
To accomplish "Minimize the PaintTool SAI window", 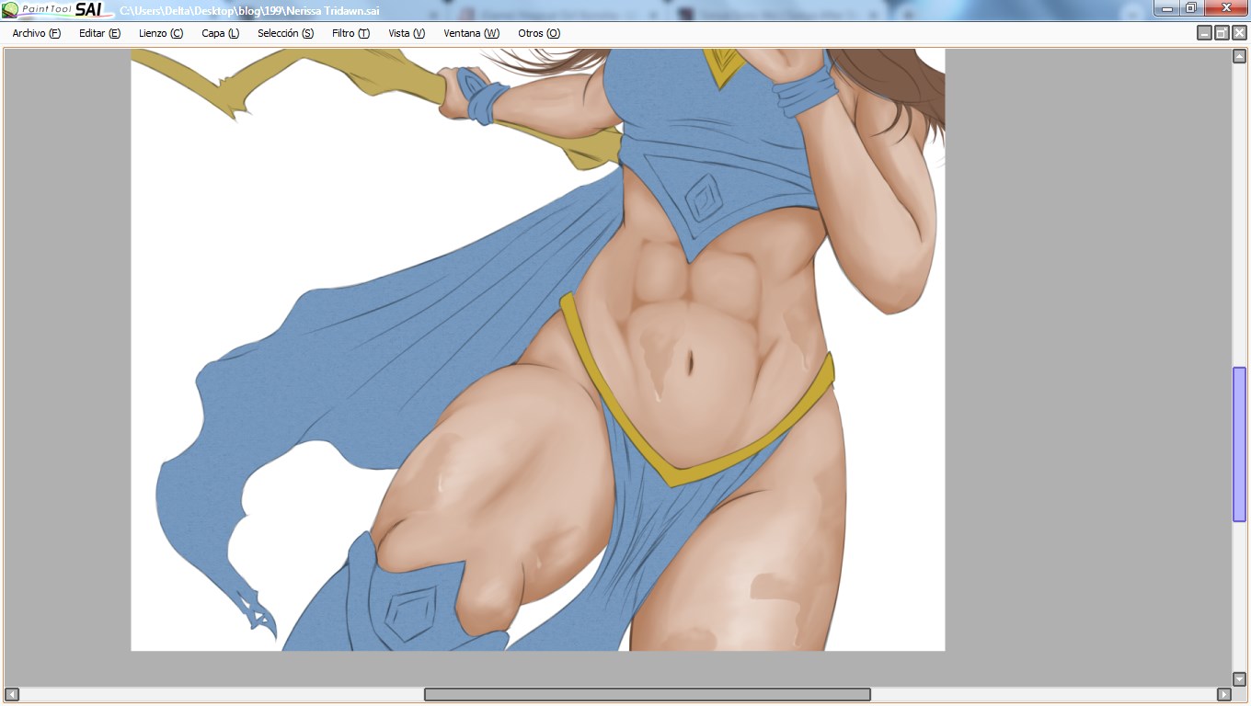I will [x=1166, y=8].
